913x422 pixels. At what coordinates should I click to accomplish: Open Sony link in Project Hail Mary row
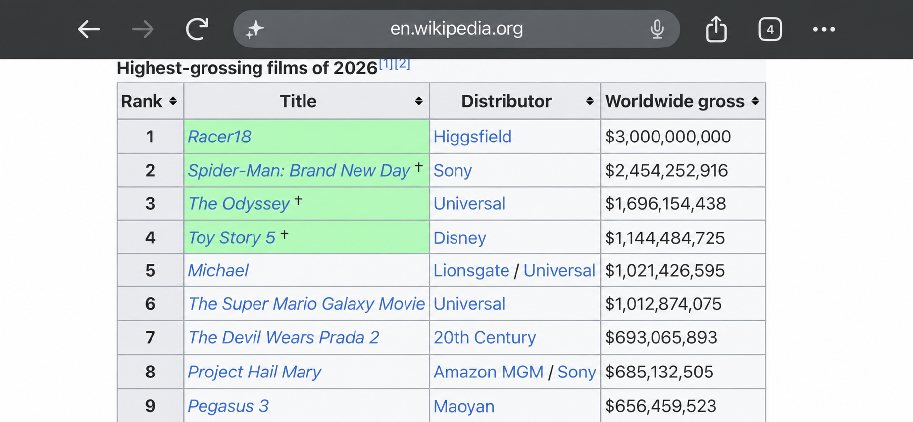[577, 372]
